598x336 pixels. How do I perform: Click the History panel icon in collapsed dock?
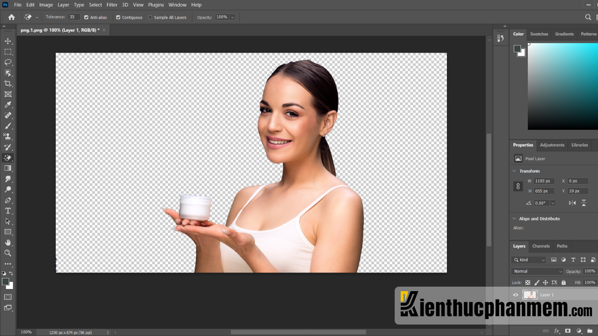coord(500,38)
